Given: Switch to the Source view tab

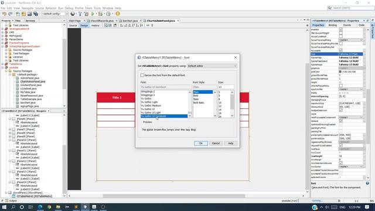Looking at the screenshot, I should pos(73,25).
